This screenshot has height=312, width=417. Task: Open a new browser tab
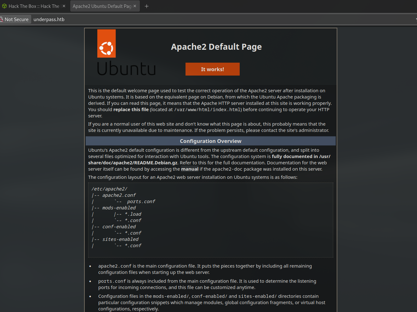(x=146, y=6)
